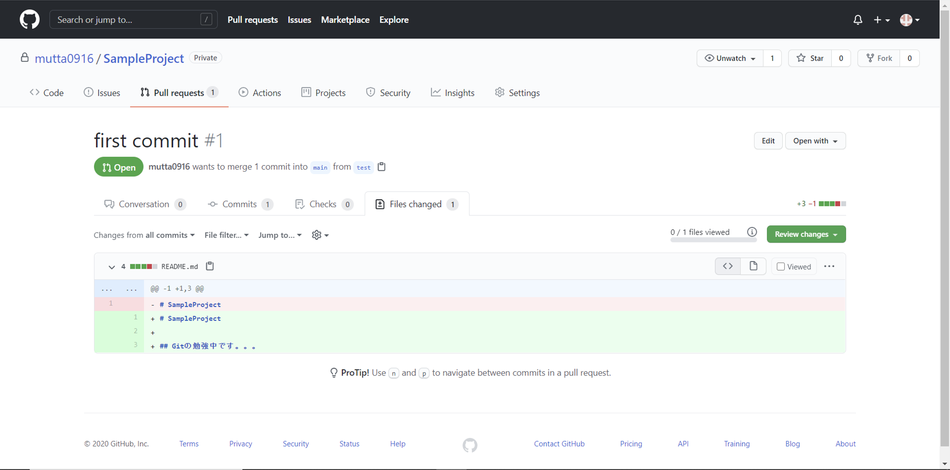Open the File filter dropdown
950x470 pixels.
pyautogui.click(x=227, y=235)
